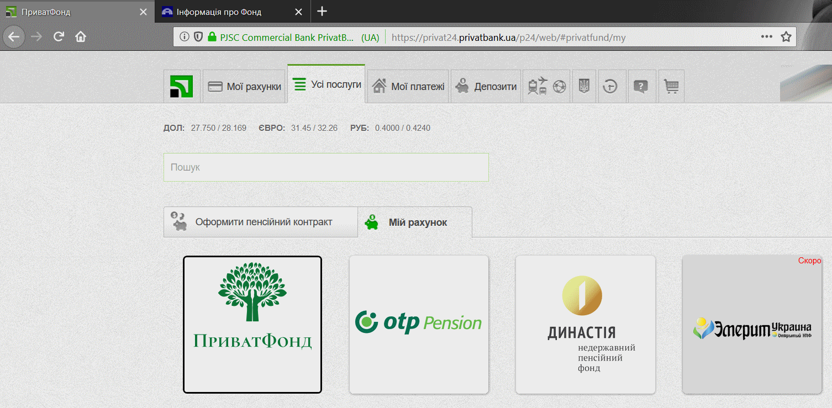Click the browser forward arrow

(37, 37)
